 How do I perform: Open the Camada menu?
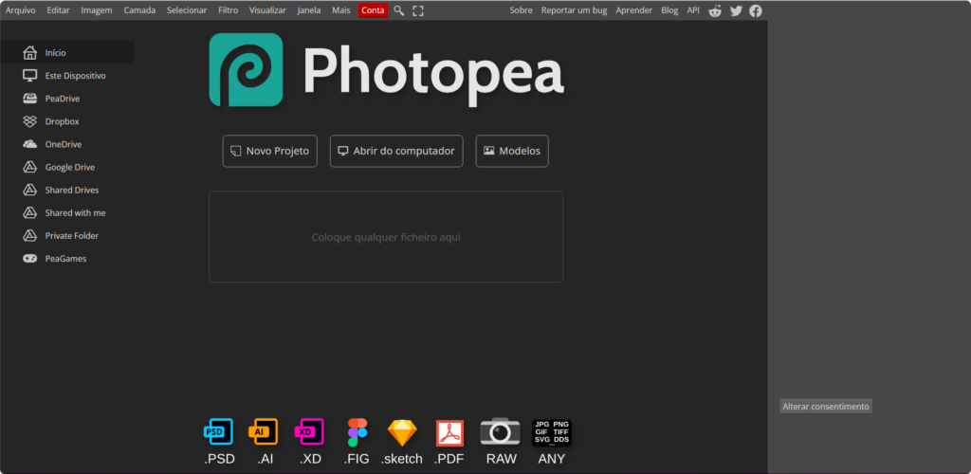(139, 10)
